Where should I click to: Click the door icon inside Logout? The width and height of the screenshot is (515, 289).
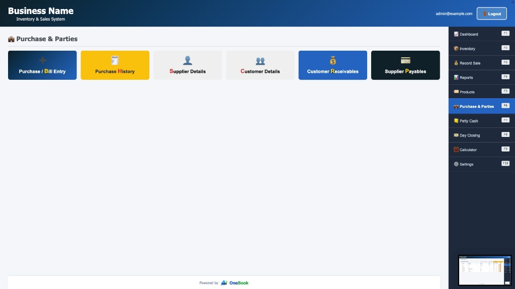coord(485,14)
